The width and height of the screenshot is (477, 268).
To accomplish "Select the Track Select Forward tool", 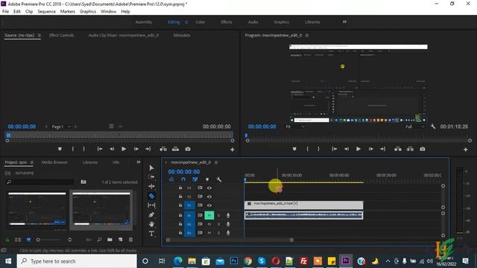I will [151, 177].
